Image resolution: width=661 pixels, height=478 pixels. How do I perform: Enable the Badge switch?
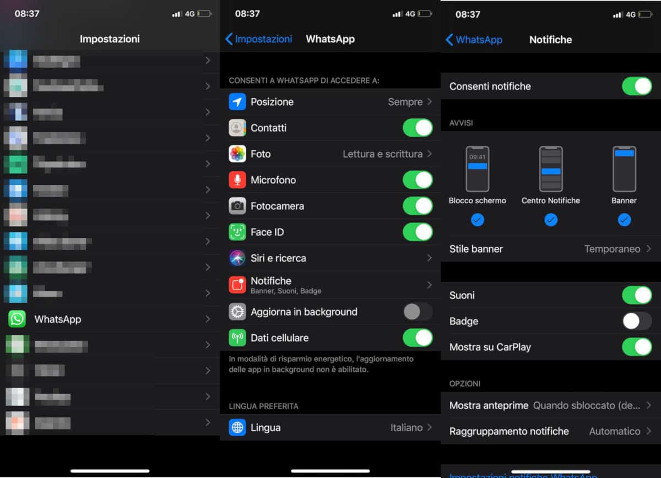click(x=637, y=321)
